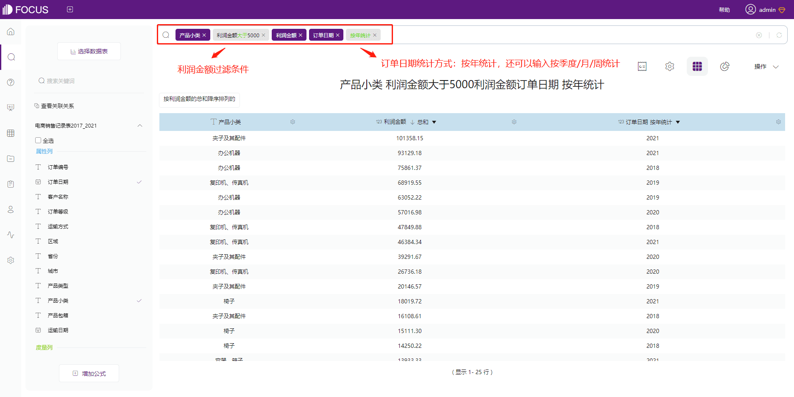Open the clipboard tasks sidebar icon
Image resolution: width=794 pixels, height=397 pixels.
click(x=11, y=184)
